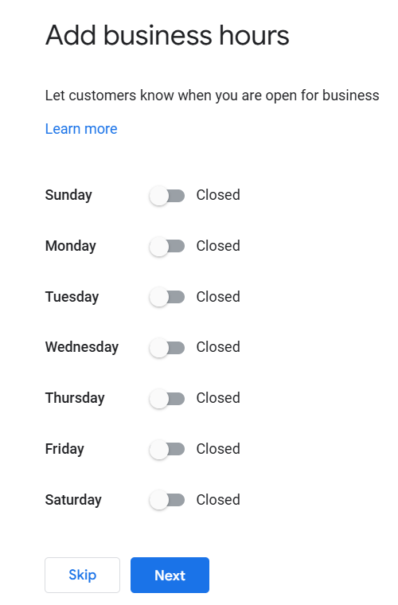398x605 pixels.
Task: Toggle Sunday open switch
Action: 167,196
